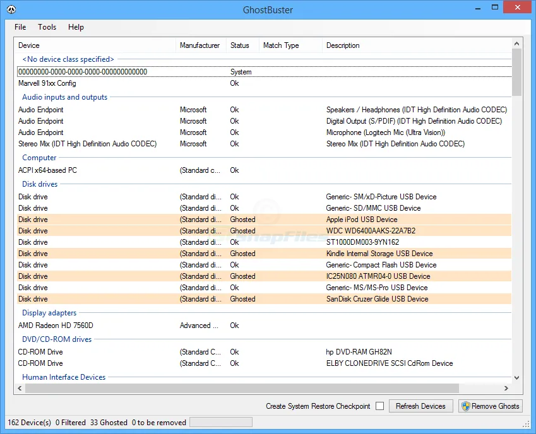Select the ghosted IC25N080 ATMR04-0 USB Device

pos(265,276)
